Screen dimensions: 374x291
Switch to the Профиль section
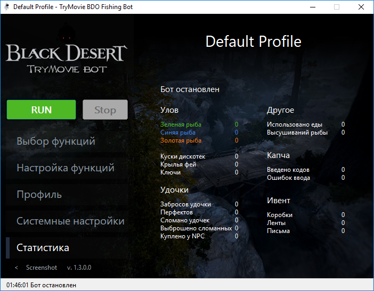67,195
